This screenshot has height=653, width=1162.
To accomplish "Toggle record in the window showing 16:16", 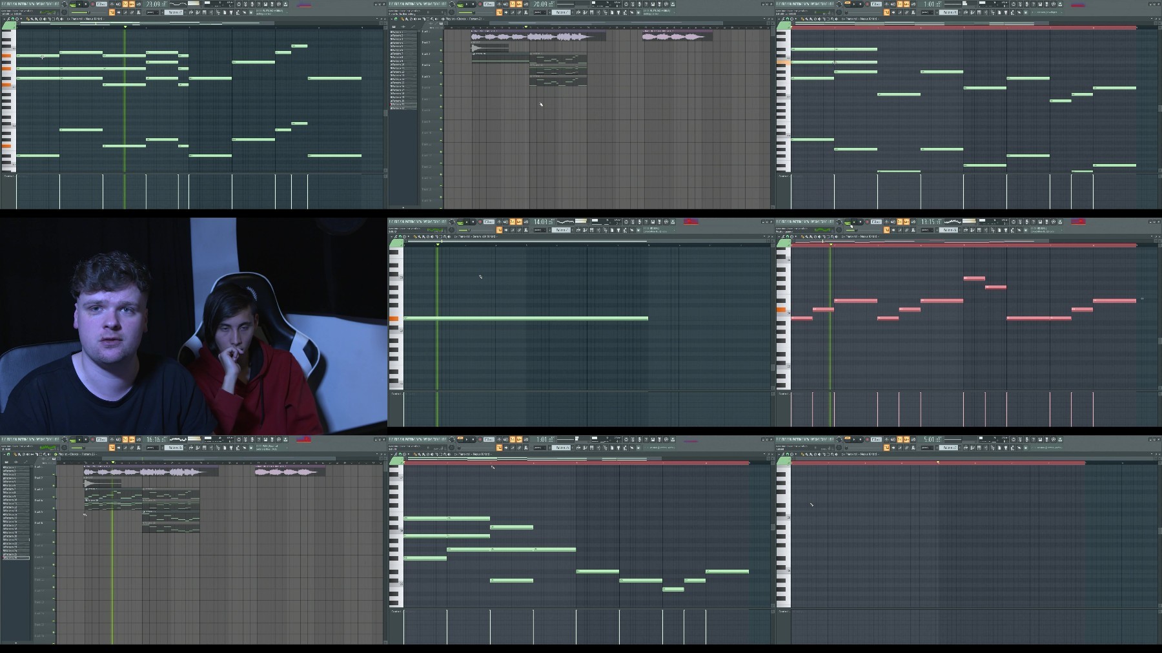I will tap(92, 439).
